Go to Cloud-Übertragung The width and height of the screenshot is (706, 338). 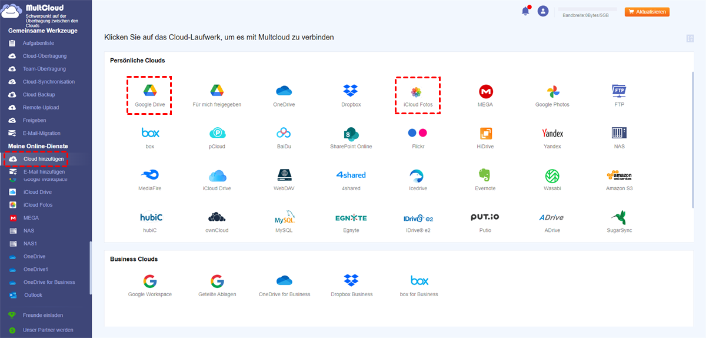46,56
